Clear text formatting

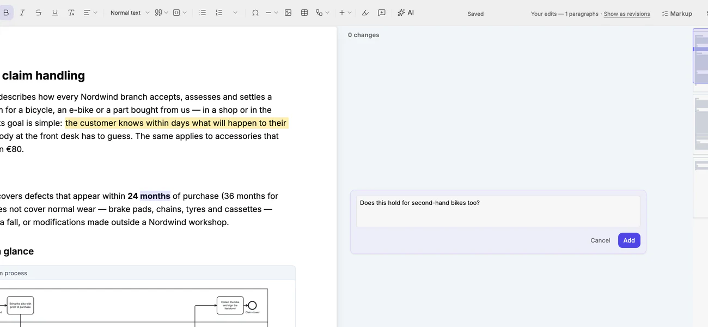click(71, 13)
